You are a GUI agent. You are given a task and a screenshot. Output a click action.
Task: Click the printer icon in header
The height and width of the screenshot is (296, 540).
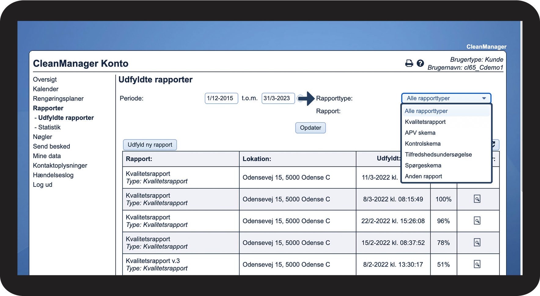tap(409, 63)
